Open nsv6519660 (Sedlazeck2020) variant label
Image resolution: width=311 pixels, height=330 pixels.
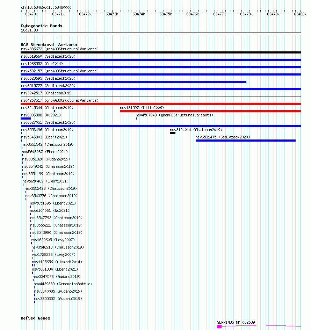pos(48,56)
